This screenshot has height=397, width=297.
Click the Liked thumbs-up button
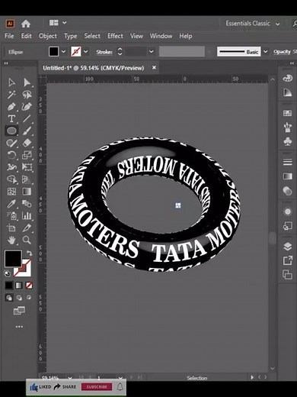click(40, 387)
